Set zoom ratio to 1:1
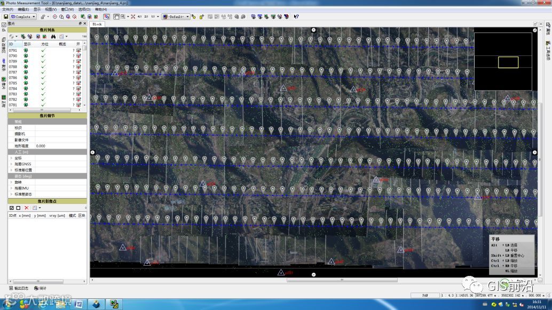The image size is (552, 310). pyautogui.click(x=153, y=17)
